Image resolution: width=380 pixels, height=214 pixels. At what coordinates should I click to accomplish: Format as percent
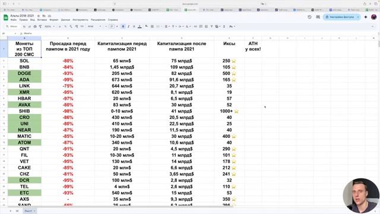click(x=65, y=26)
